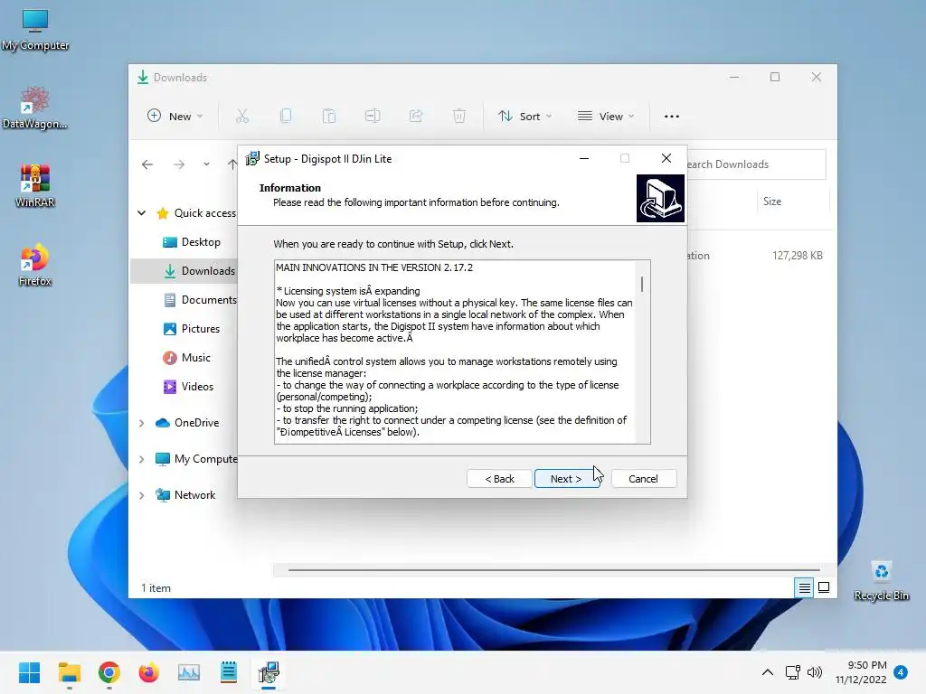Click the network tray icon
The height and width of the screenshot is (694, 926).
792,672
